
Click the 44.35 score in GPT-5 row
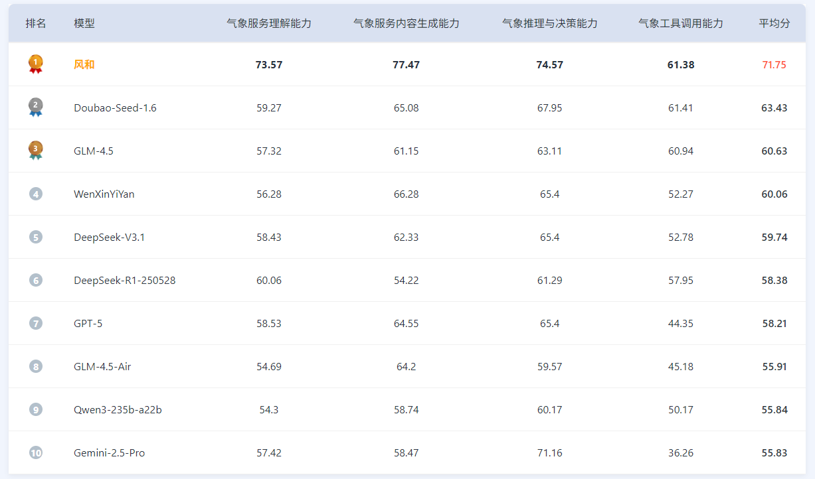click(681, 323)
